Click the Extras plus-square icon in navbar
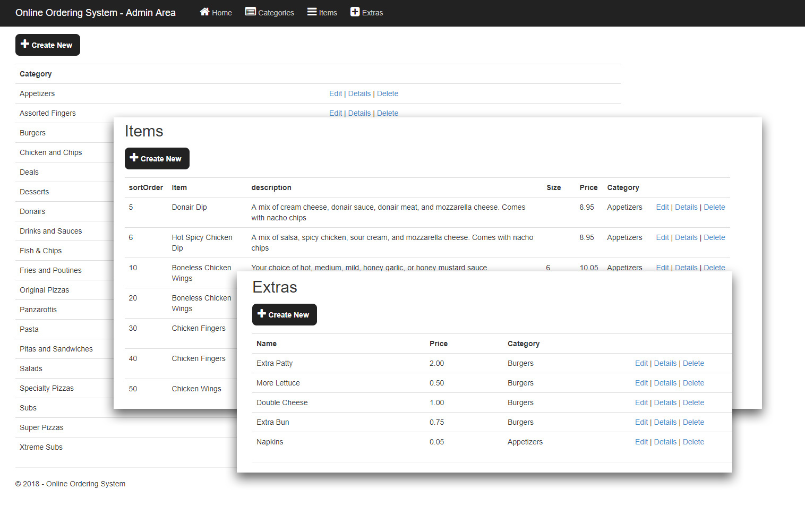The height and width of the screenshot is (506, 805). (355, 12)
